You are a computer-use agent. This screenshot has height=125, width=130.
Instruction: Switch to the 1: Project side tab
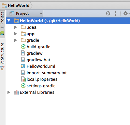point(2,24)
